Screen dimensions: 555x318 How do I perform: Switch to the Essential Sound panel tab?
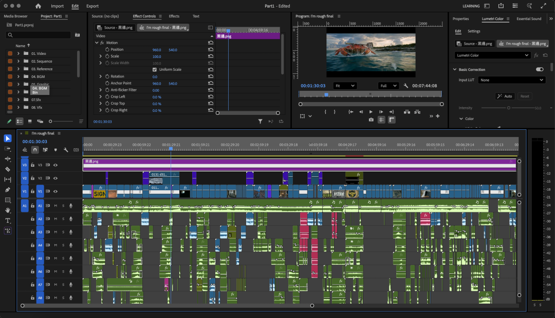(529, 19)
